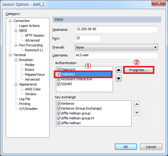Select SFTP Session category
The width and height of the screenshot is (168, 156).
[x=35, y=35]
